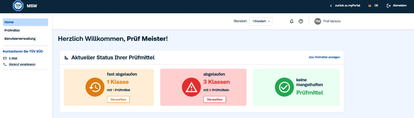Click the mit 1 Prüfmittel text
This screenshot has height=118, width=414.
pos(118,90)
